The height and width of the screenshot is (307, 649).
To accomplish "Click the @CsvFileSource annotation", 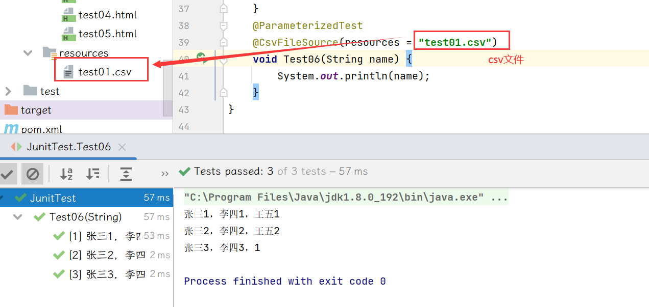I will (x=295, y=42).
